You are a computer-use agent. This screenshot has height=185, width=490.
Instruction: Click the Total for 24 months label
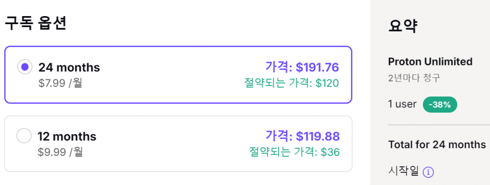point(437,145)
